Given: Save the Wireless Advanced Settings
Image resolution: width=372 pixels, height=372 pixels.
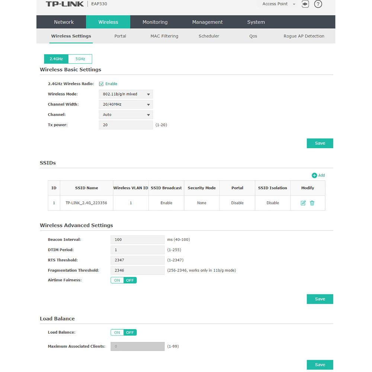Looking at the screenshot, I should click(x=320, y=299).
